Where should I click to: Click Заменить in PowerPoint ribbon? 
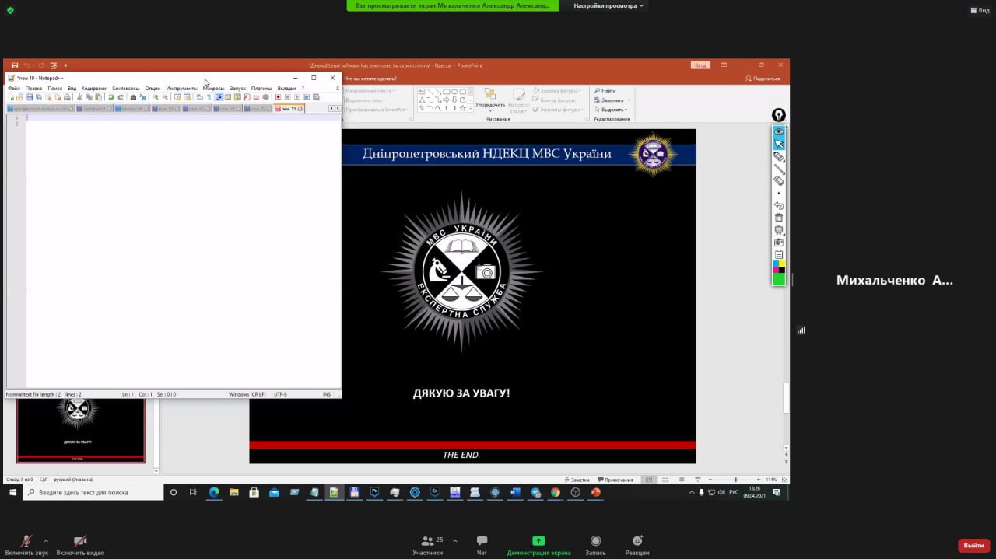(x=611, y=100)
